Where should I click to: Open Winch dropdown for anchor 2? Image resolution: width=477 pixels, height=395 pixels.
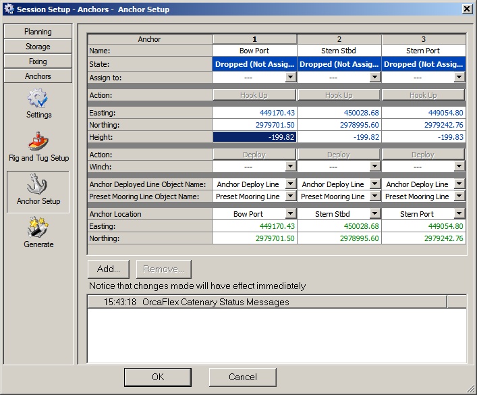[x=374, y=167]
